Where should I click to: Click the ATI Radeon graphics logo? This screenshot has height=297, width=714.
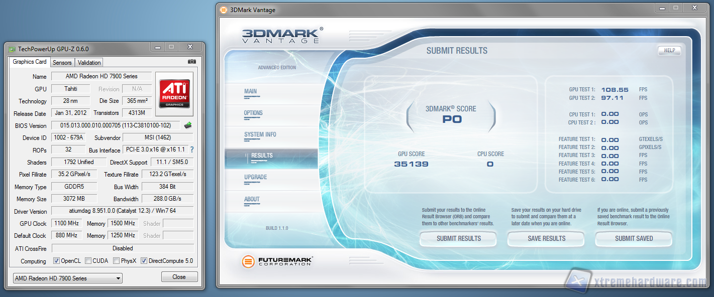pyautogui.click(x=174, y=90)
